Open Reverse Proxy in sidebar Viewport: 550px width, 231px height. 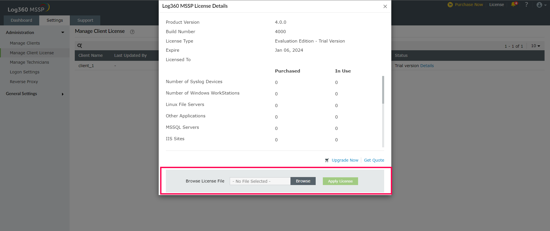(24, 82)
